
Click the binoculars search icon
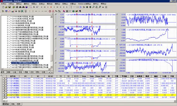(x=20, y=7)
